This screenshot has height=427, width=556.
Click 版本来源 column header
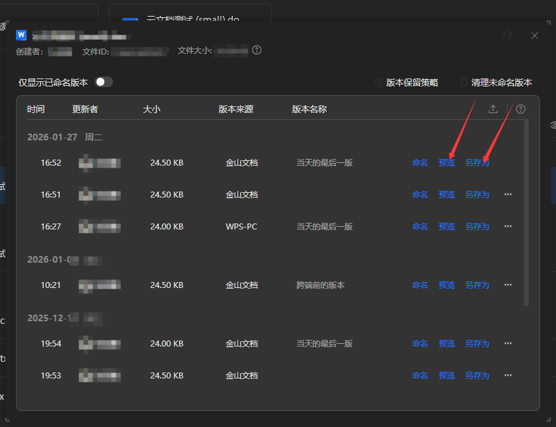[x=235, y=109]
